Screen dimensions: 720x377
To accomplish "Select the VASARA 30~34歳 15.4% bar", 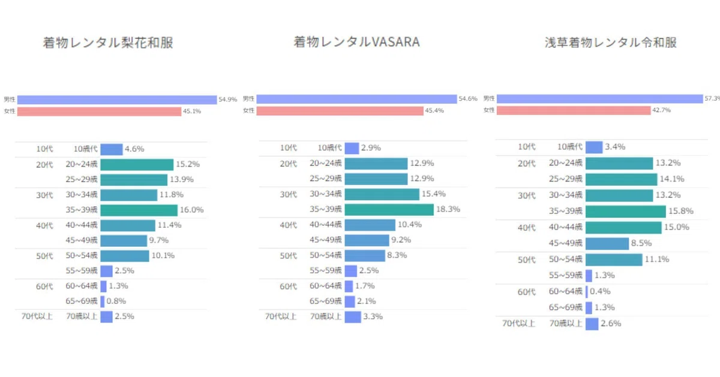I will 382,194.
